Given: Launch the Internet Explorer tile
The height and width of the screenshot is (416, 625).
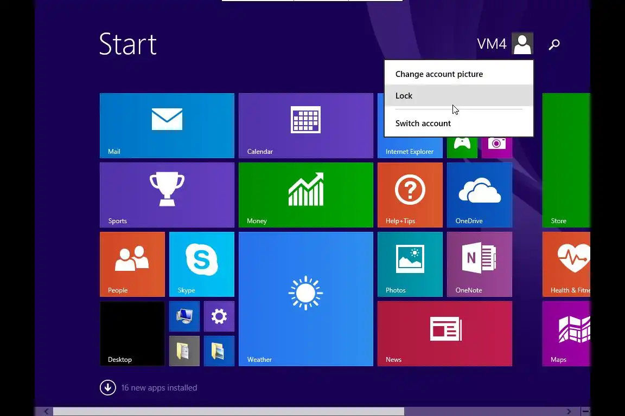Looking at the screenshot, I should click(410, 148).
